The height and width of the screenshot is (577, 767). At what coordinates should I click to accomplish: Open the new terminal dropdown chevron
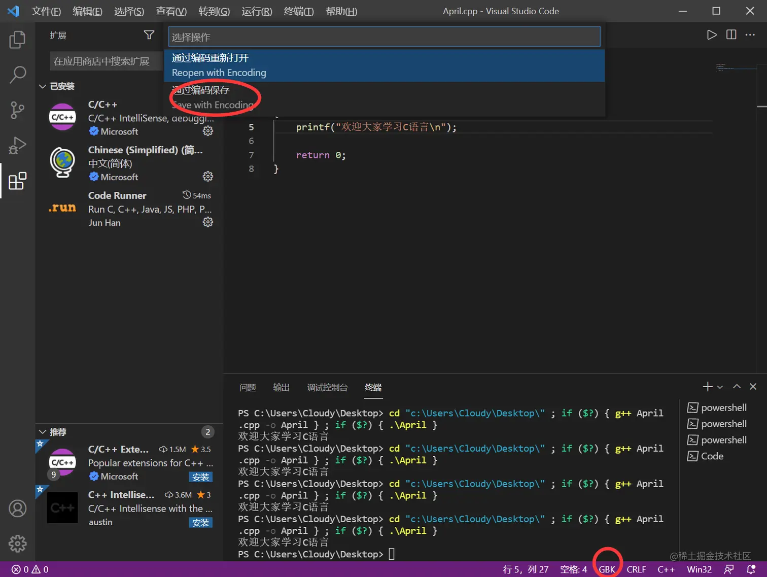(720, 387)
